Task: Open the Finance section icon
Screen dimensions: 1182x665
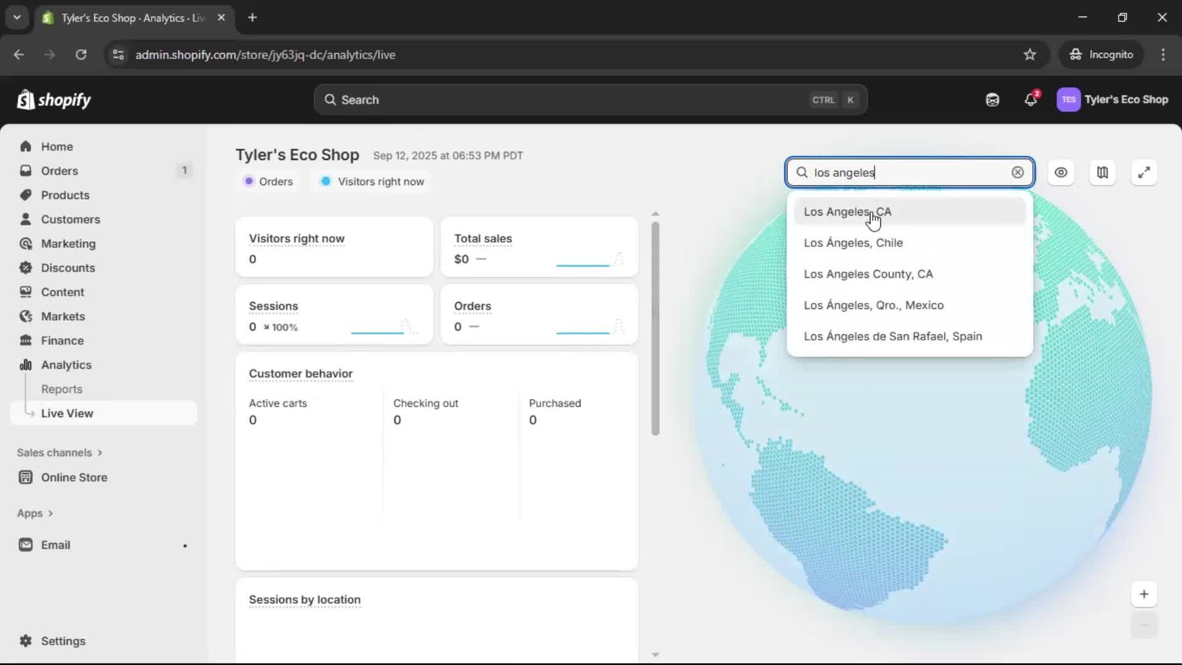Action: click(x=25, y=340)
